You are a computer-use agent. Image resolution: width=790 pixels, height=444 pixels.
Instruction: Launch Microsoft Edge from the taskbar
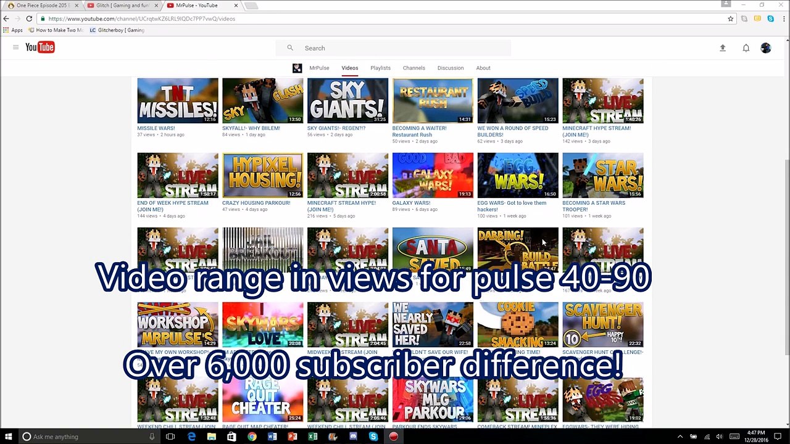pos(191,437)
